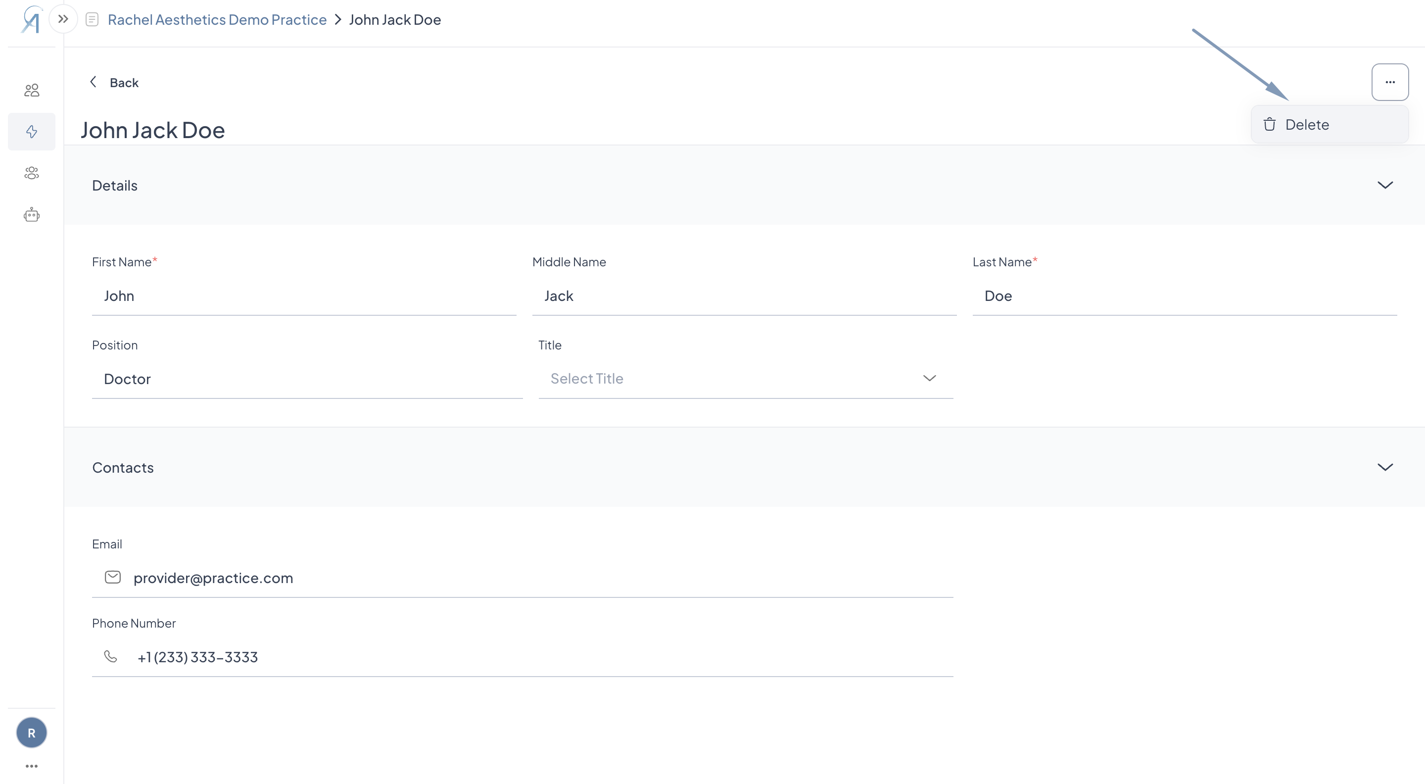
Task: Open the patients people icon in sidebar
Action: [32, 90]
